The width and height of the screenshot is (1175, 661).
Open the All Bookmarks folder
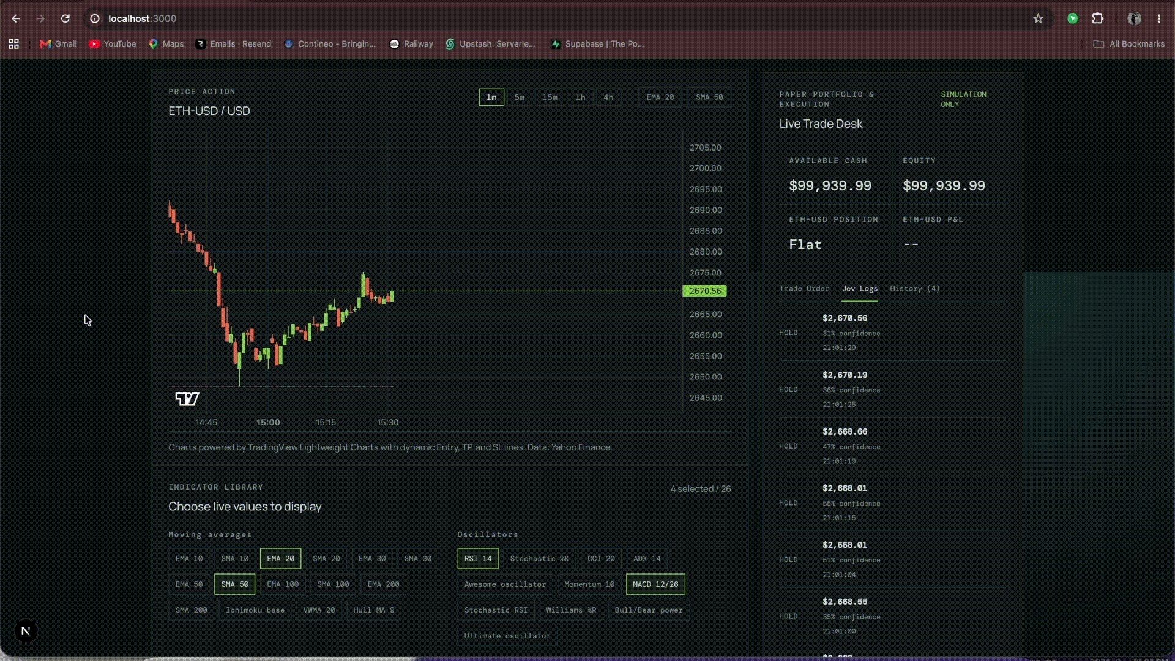tap(1129, 44)
